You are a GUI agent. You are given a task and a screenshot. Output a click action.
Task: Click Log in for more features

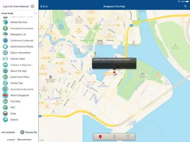click(x=16, y=7)
